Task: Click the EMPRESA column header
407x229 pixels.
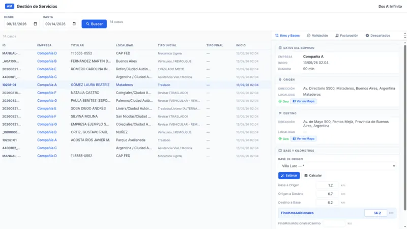Action: 44,45
